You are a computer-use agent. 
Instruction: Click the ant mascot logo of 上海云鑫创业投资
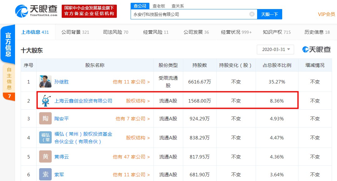click(46, 101)
